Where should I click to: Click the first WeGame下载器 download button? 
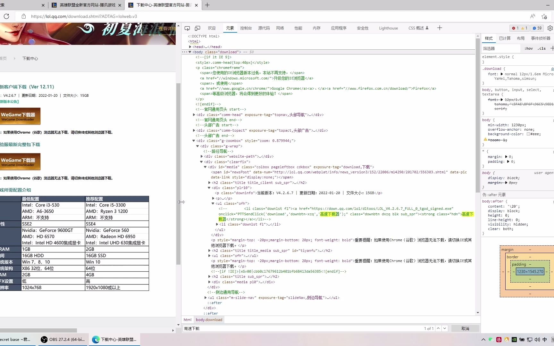[20, 116]
